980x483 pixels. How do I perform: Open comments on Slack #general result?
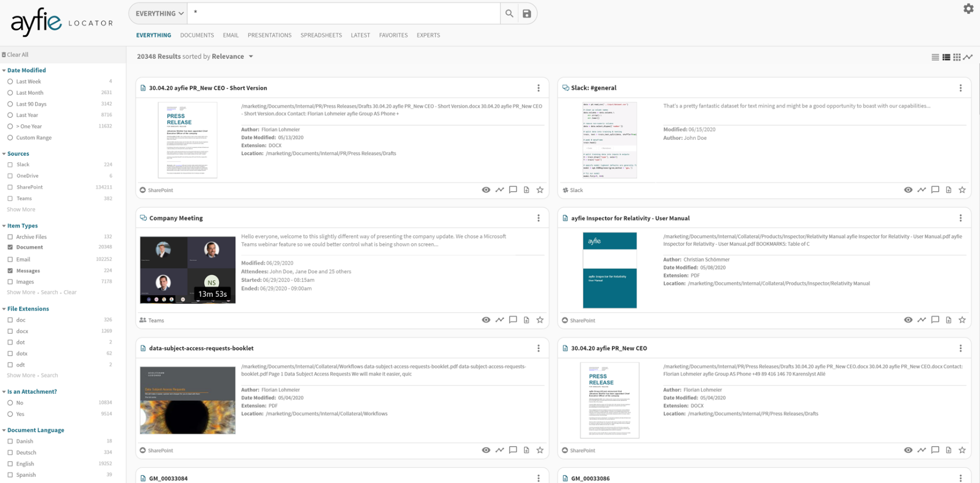935,190
